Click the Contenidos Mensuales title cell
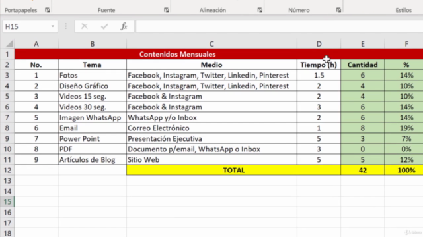Screen dimensions: 423x237 [219, 54]
